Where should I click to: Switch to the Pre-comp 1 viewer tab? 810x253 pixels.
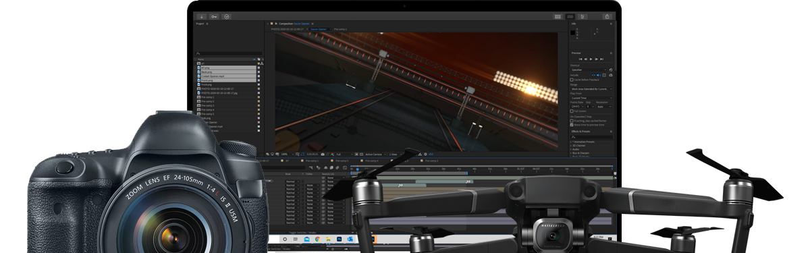pos(342,29)
